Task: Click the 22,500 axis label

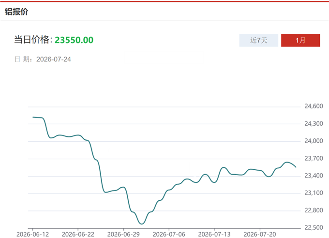Action: 314,227
